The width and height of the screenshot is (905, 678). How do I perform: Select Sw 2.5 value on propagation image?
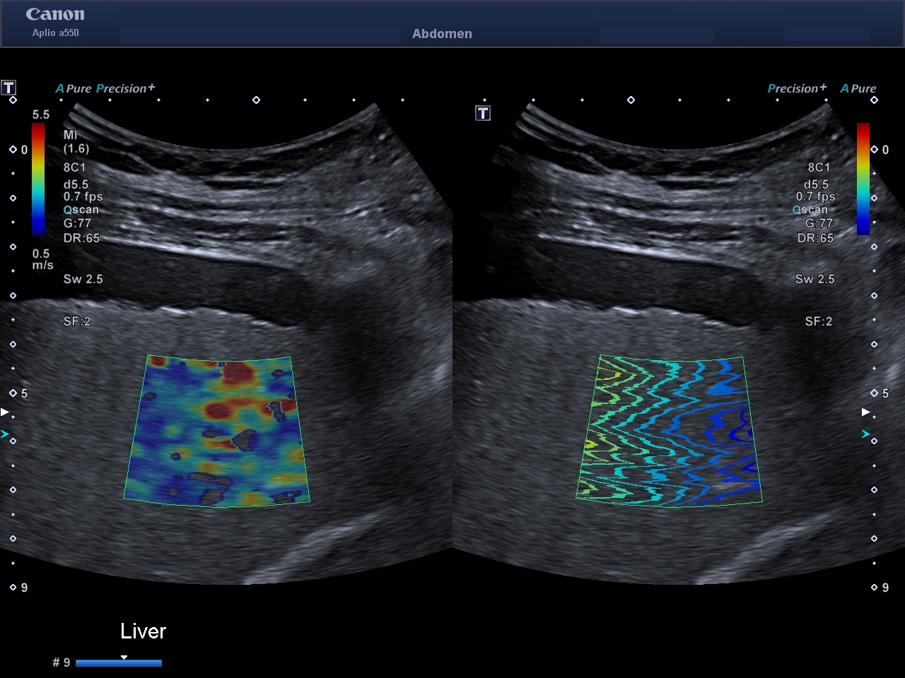click(814, 279)
